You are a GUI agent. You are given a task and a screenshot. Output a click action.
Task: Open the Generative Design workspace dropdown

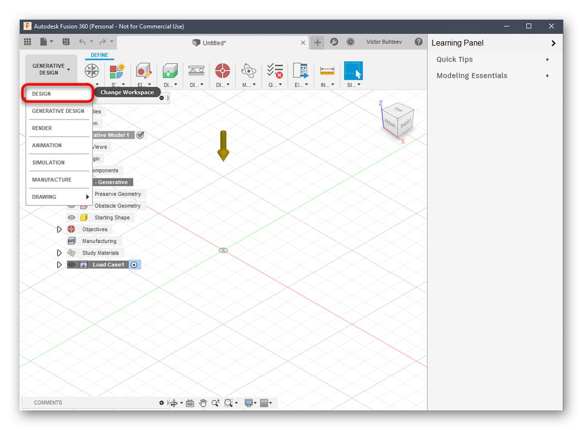[51, 69]
